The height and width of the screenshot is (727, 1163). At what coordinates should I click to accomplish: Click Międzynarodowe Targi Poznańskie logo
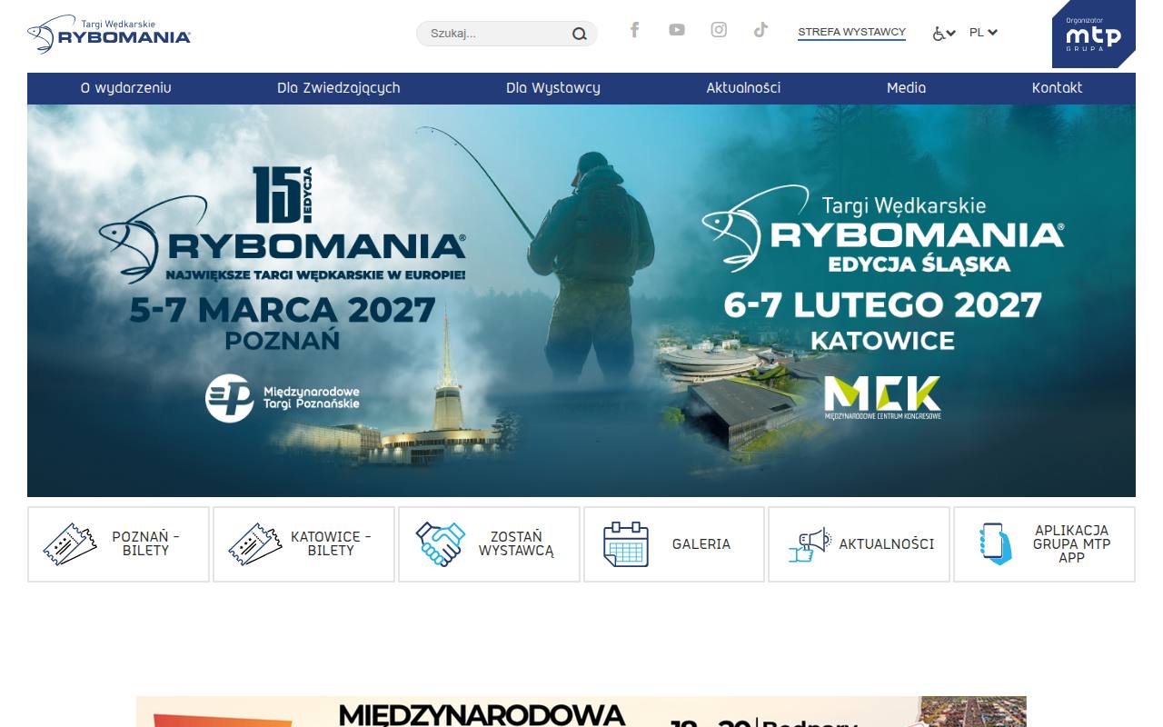click(x=283, y=398)
